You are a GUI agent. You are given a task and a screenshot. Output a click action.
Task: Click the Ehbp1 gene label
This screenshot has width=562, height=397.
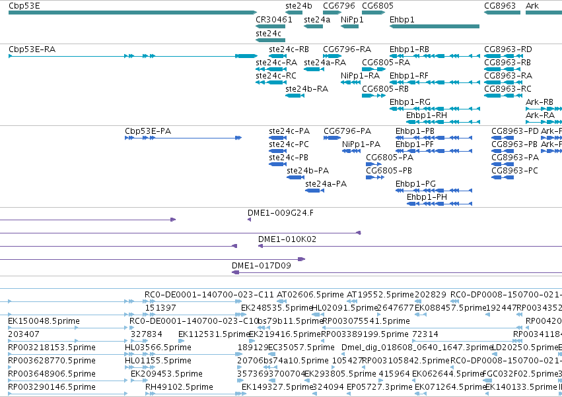point(402,20)
